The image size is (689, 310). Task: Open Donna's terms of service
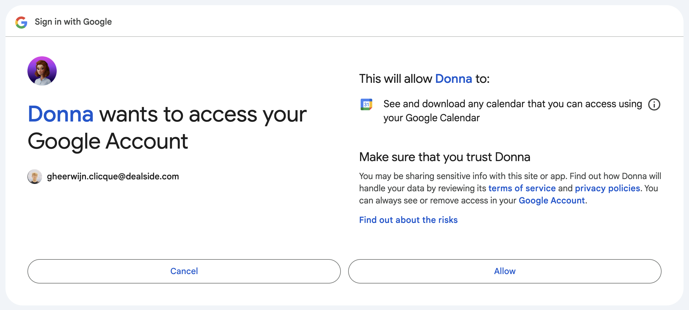pos(522,188)
